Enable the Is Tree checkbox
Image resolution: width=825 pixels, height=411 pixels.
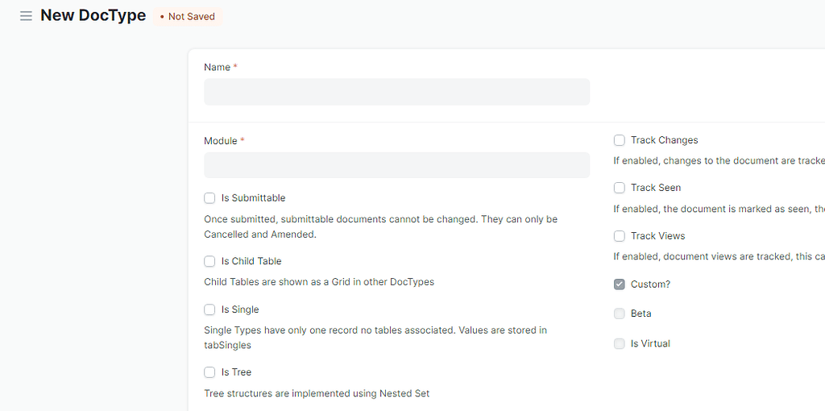[x=209, y=372]
